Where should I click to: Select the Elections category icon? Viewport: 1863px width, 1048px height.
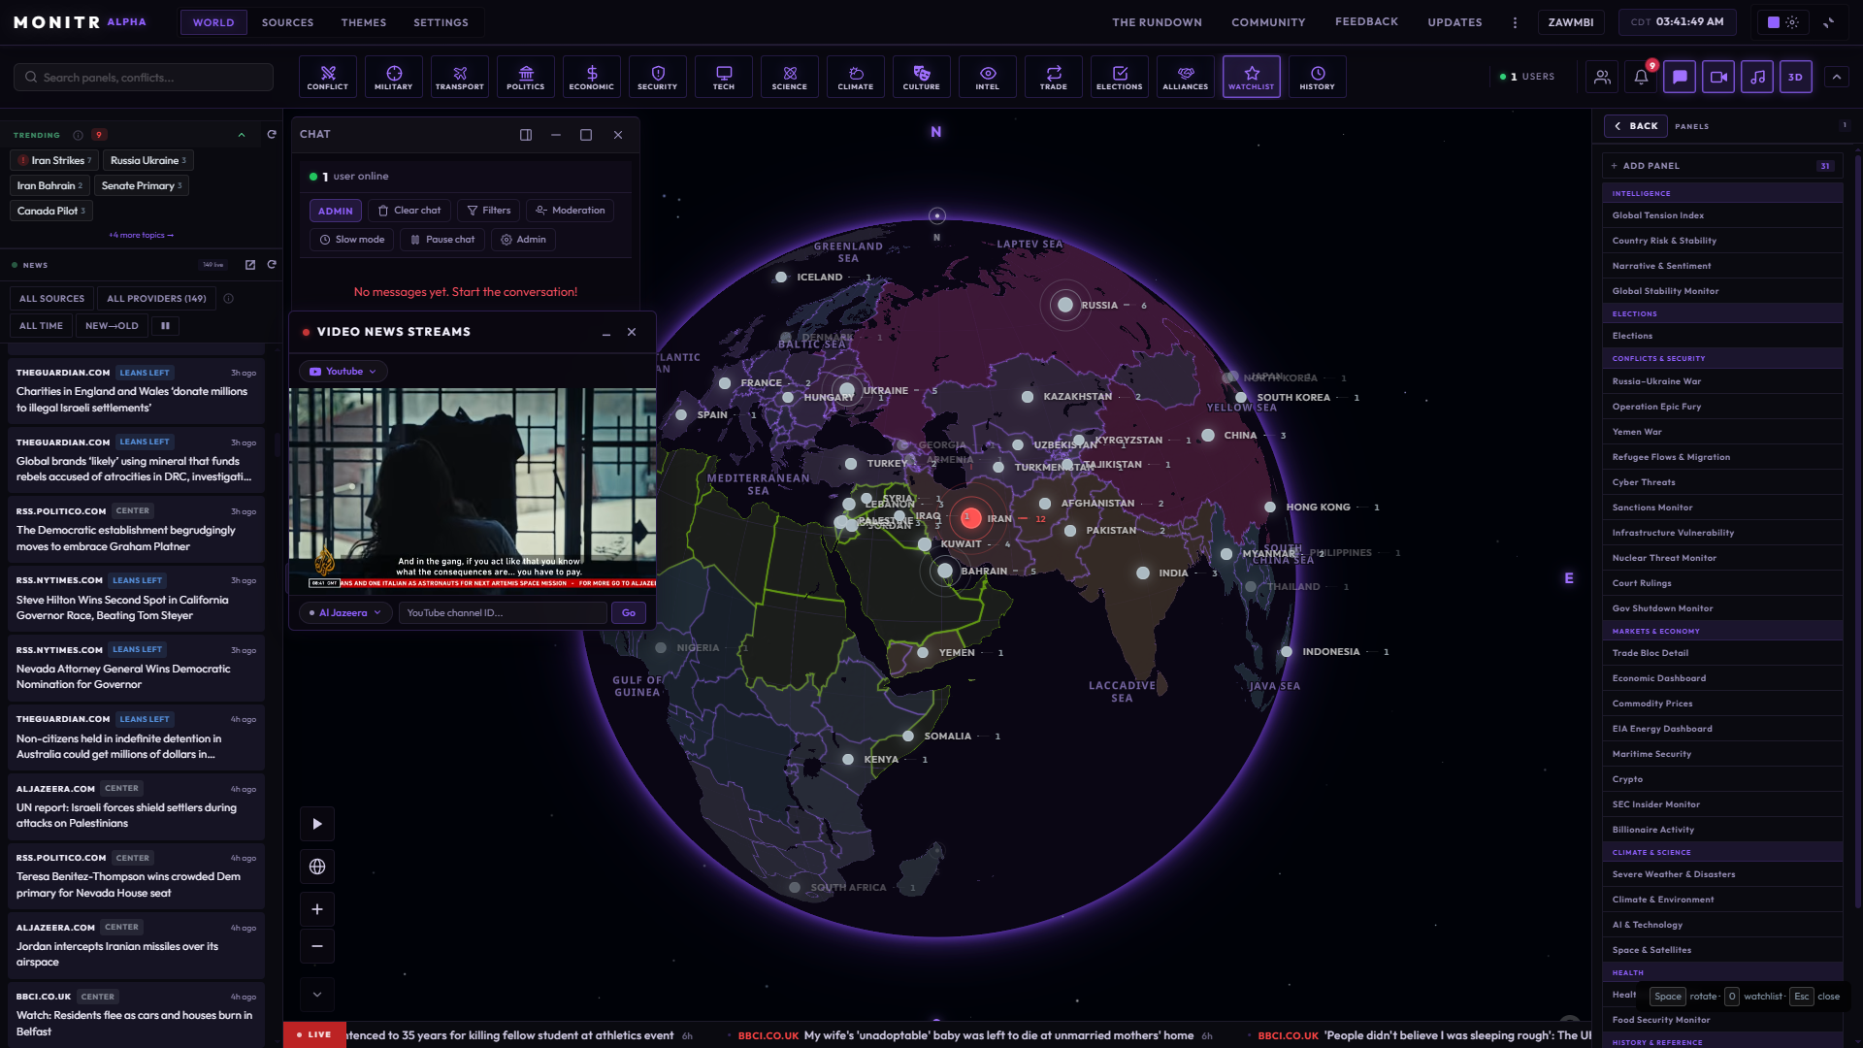click(x=1120, y=77)
